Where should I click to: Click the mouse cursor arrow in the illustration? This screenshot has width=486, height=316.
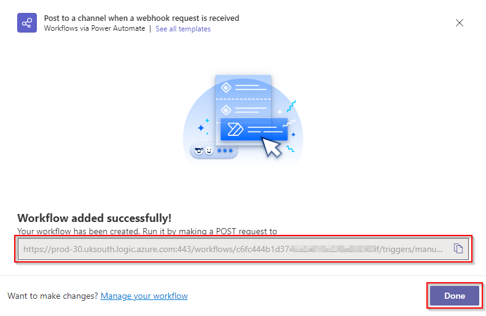click(x=271, y=147)
